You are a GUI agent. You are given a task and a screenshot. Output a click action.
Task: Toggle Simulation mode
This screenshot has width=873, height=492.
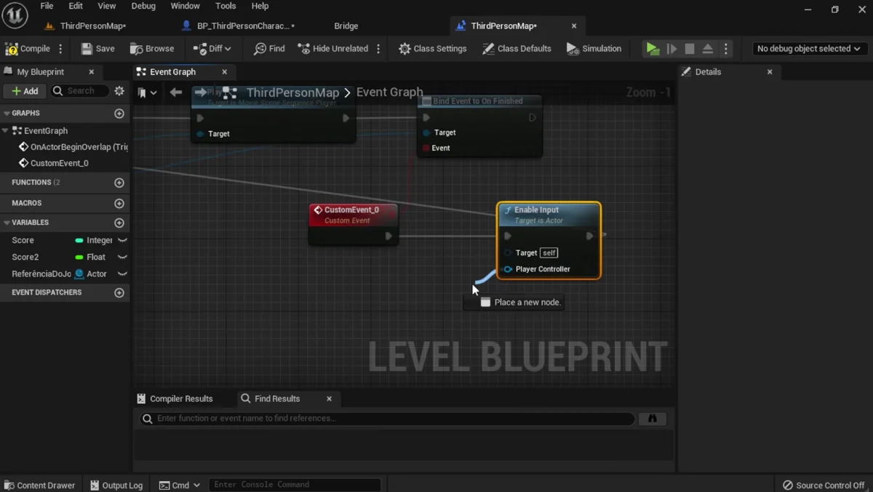pos(594,49)
